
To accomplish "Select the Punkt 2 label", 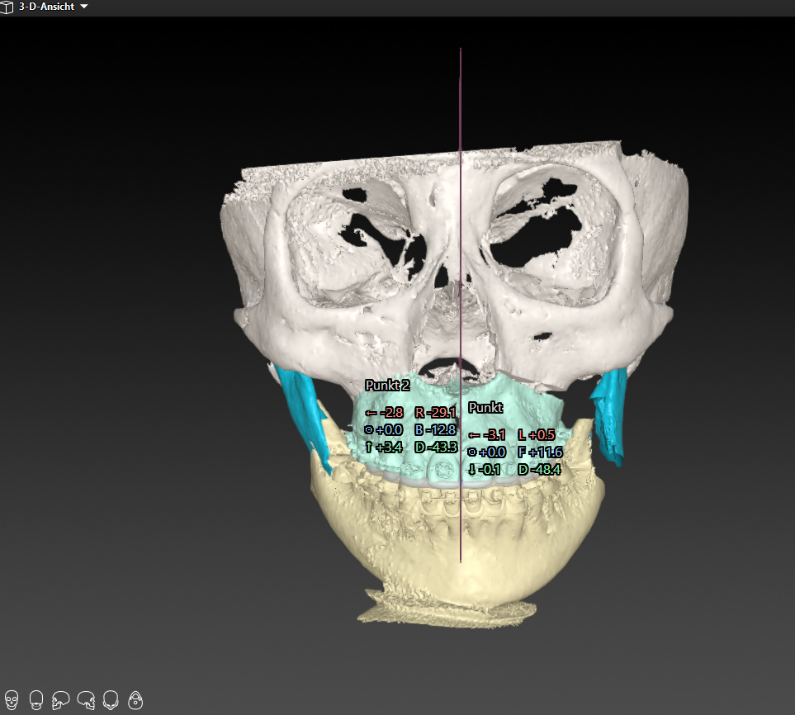I will tap(387, 386).
